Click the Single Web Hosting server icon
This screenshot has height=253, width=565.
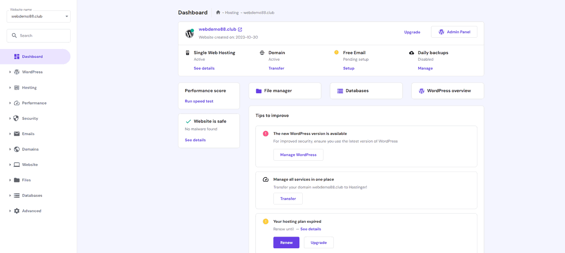tap(188, 53)
